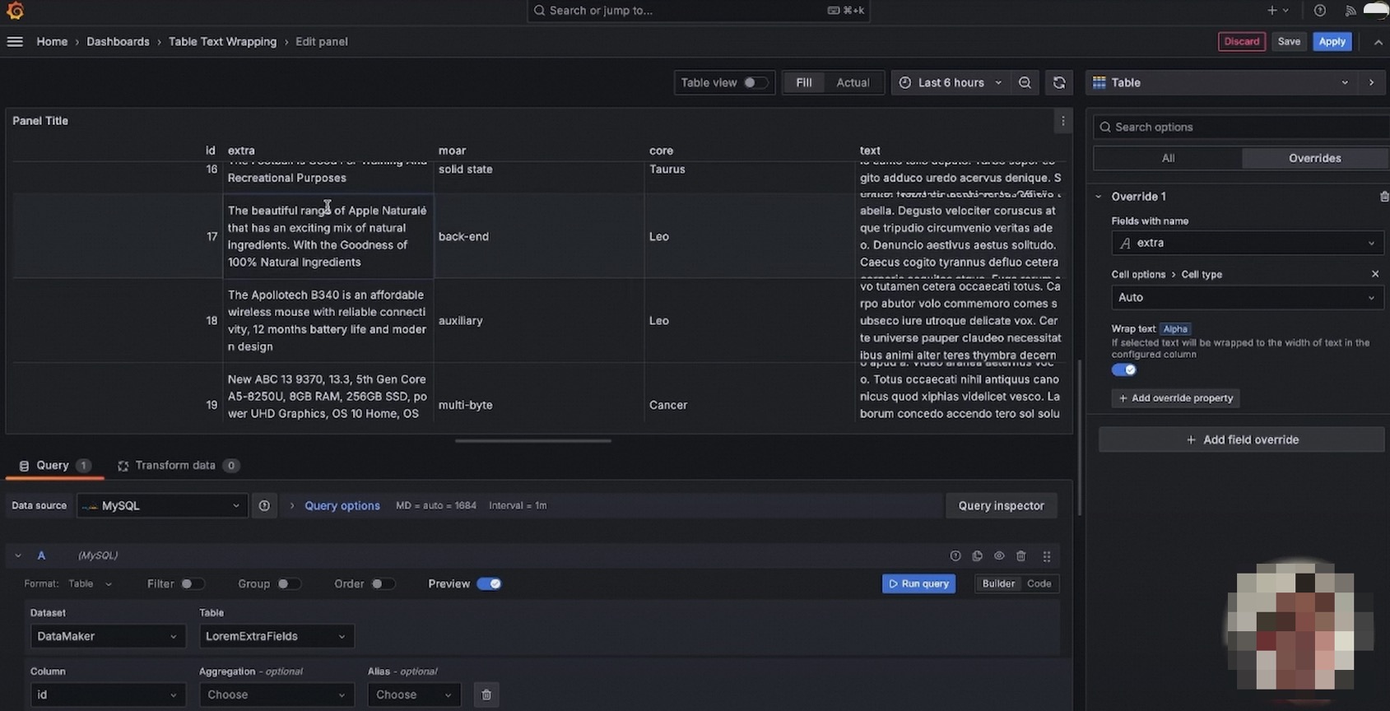The image size is (1390, 711).
Task: Click the Apply button
Action: [x=1332, y=42]
